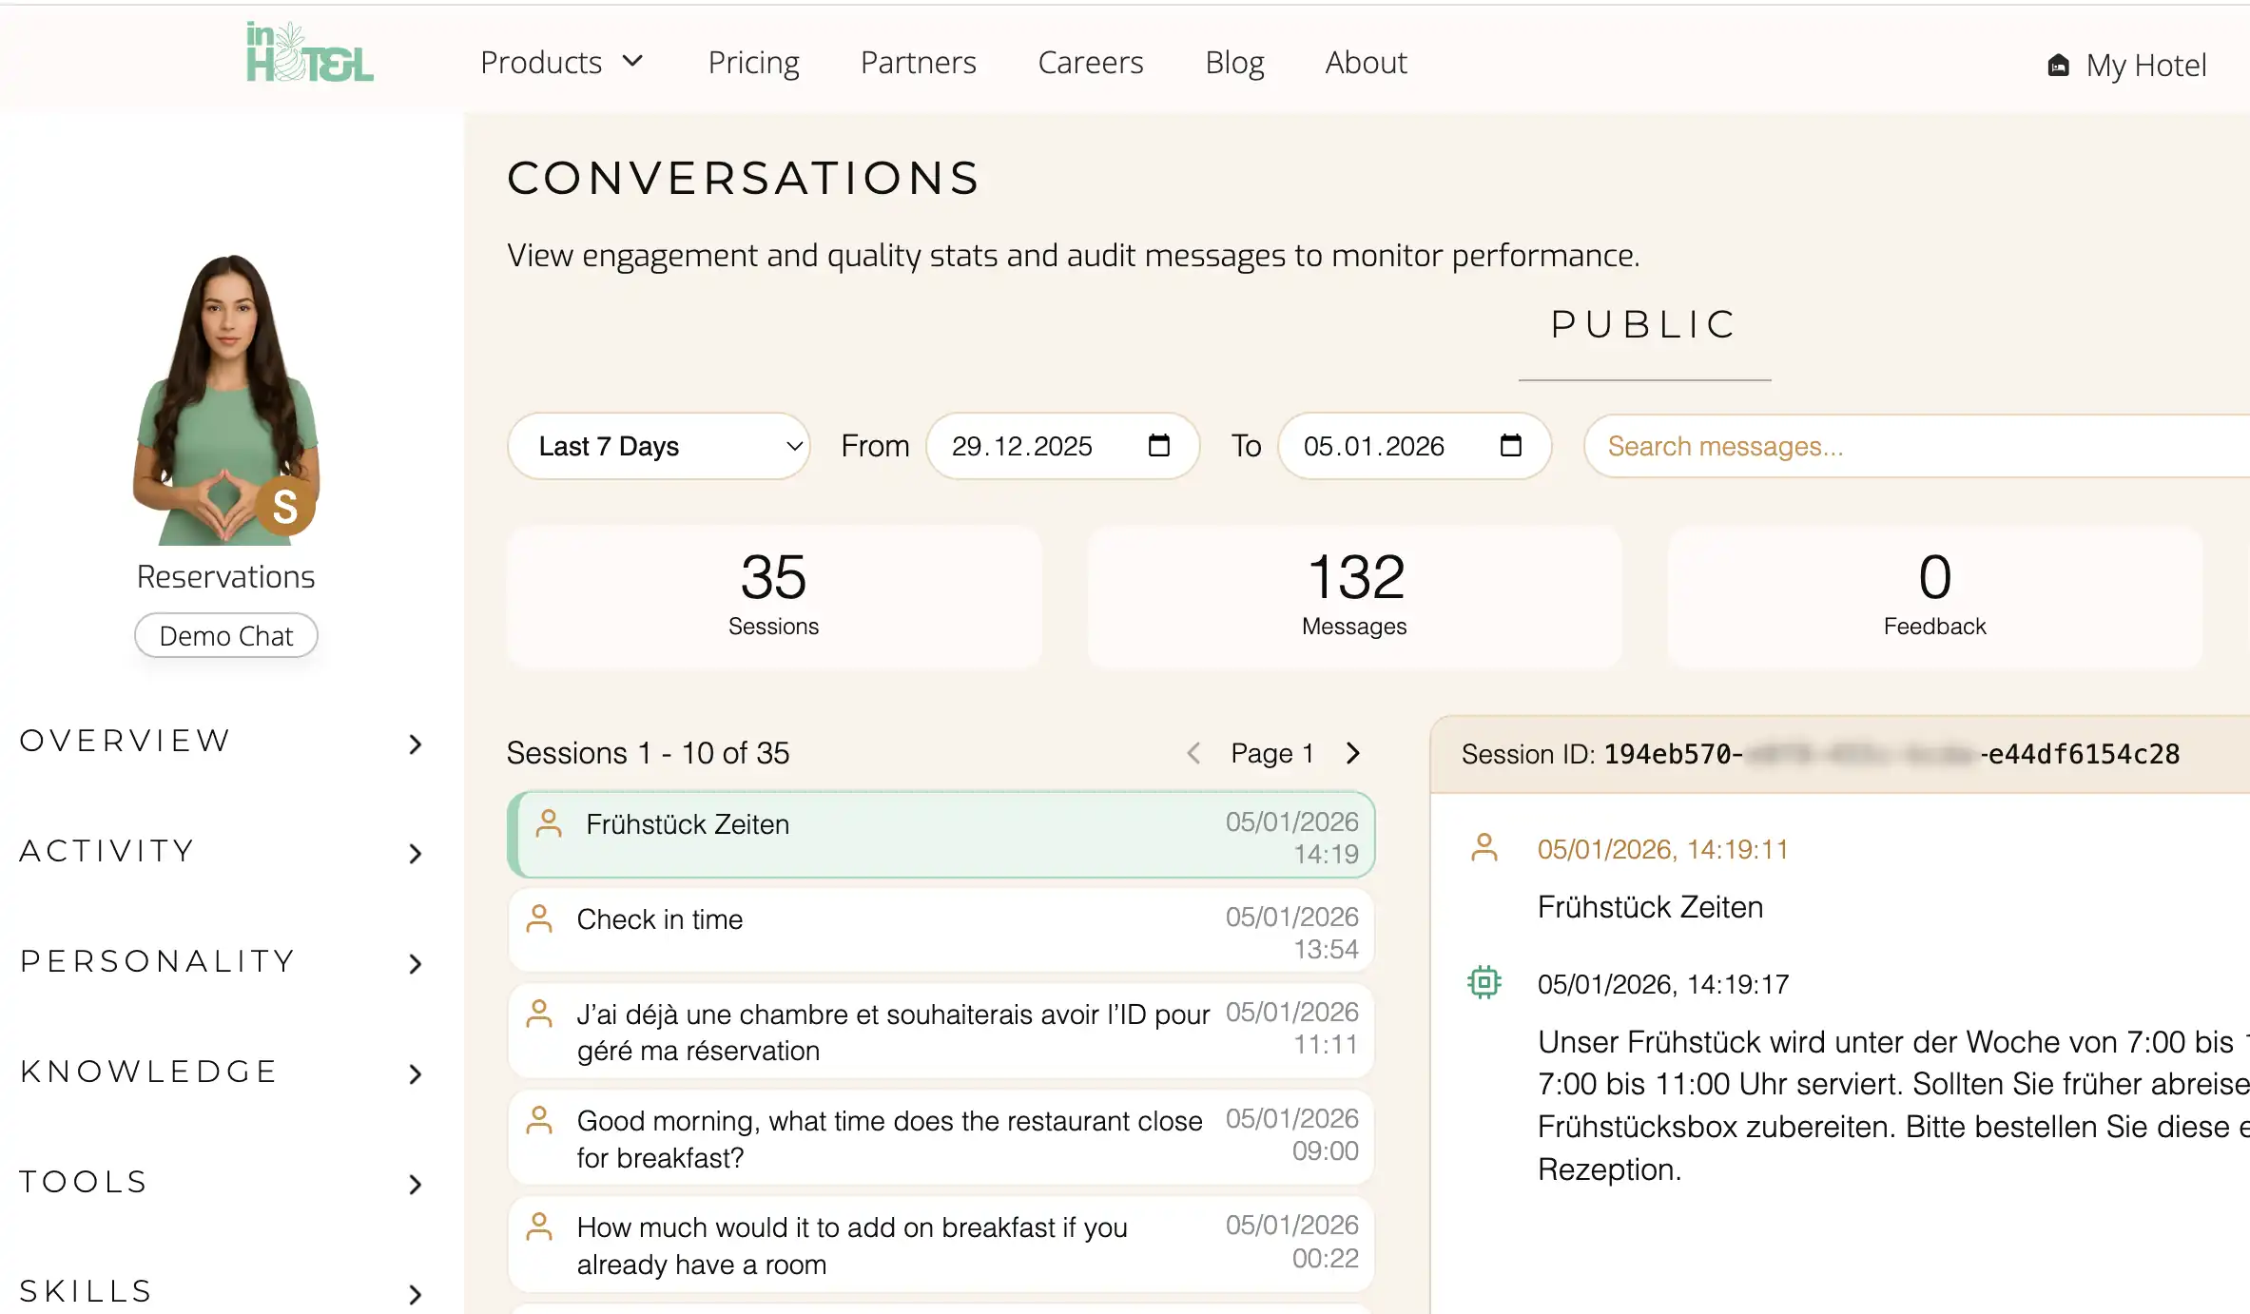Viewport: 2250px width, 1314px height.
Task: Open the Products dropdown menu
Action: coord(562,63)
